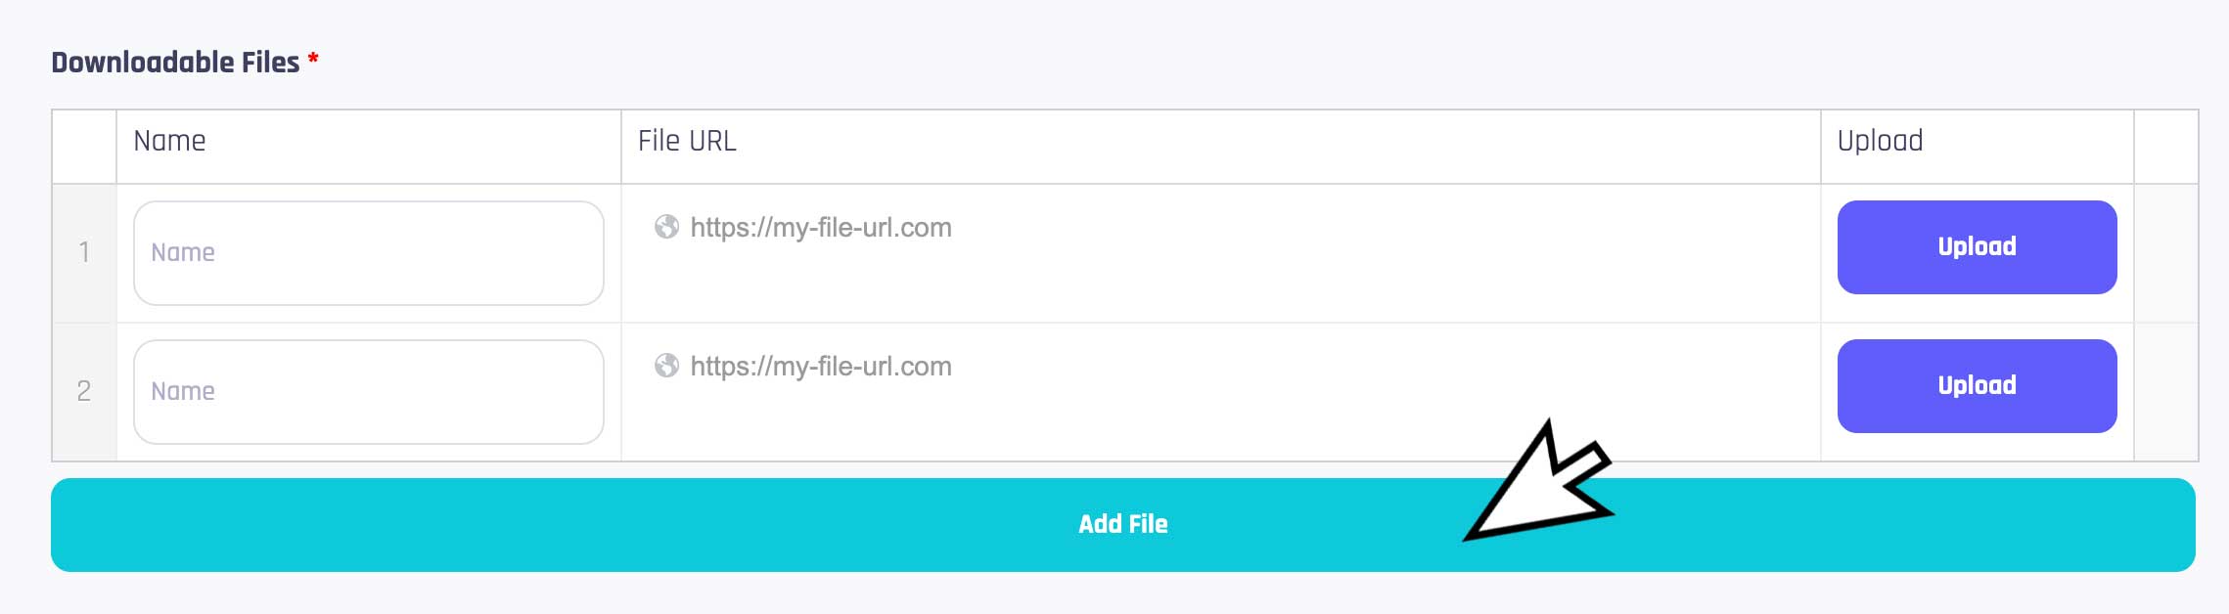The height and width of the screenshot is (614, 2229).
Task: Select the File URL field in row 1
Action: [x=1220, y=228]
